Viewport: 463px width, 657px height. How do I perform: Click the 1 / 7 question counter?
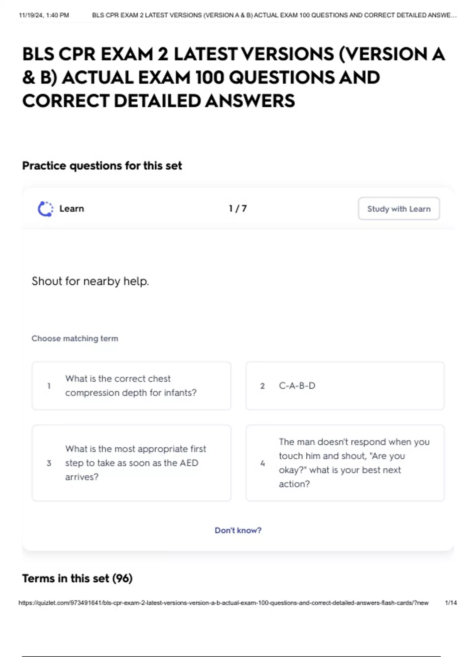click(238, 209)
